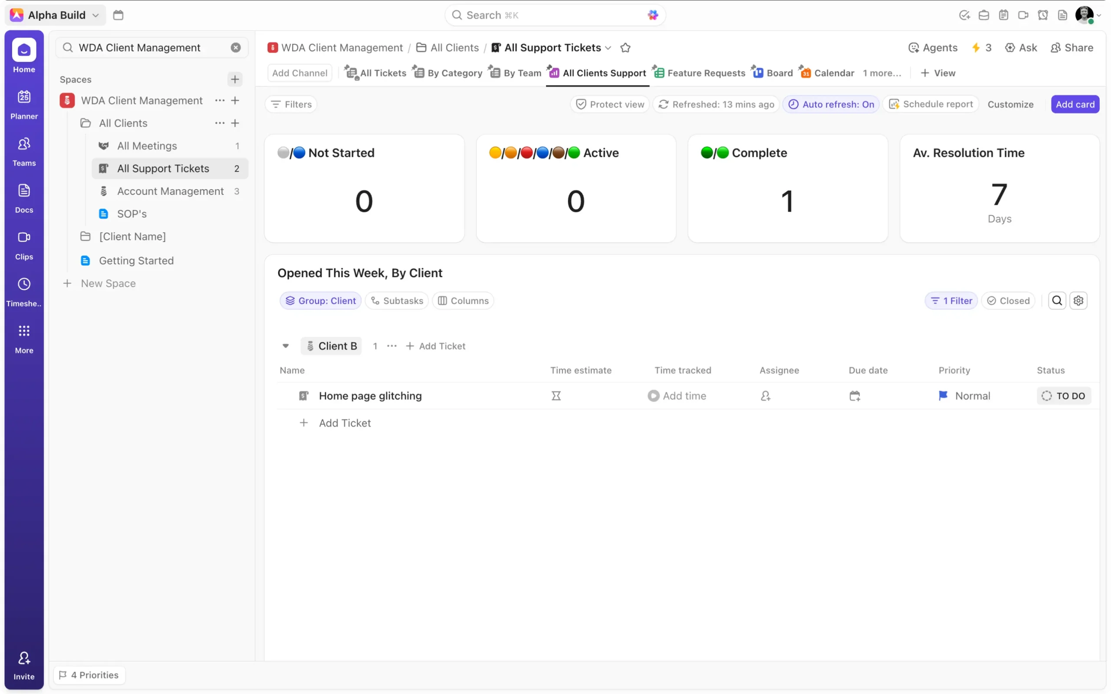This screenshot has height=694, width=1111.
Task: Click the card search magnifier icon
Action: [x=1056, y=301]
